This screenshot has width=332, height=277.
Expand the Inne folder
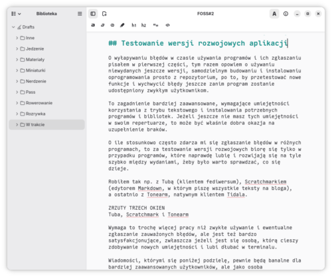tap(17, 38)
